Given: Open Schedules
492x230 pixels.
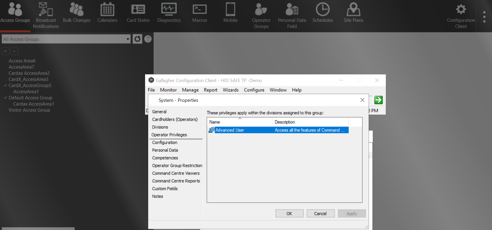Looking at the screenshot, I should 323,13.
